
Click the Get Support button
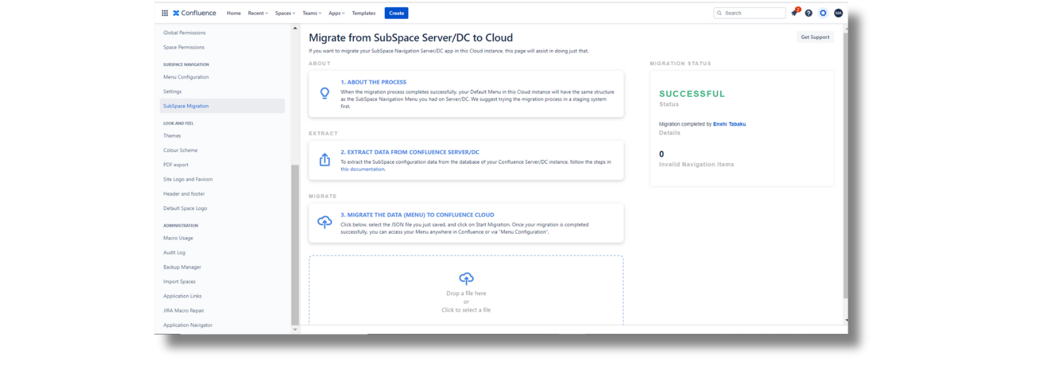point(815,38)
